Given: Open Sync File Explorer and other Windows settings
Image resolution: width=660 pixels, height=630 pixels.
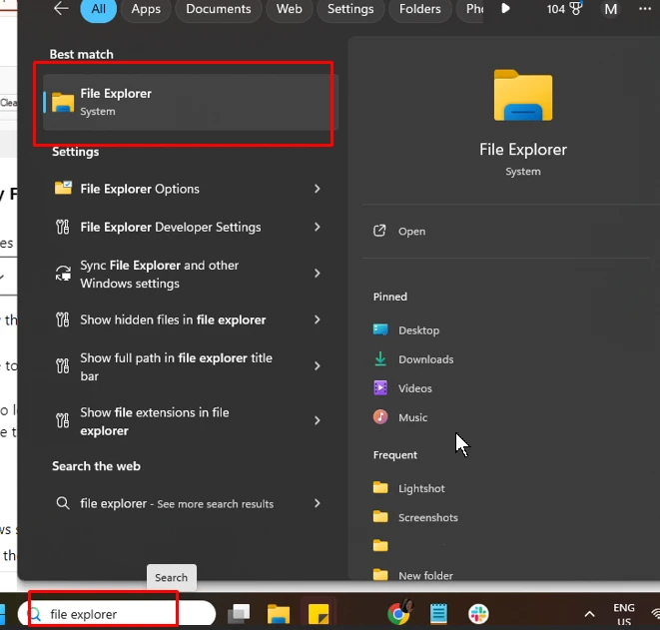Looking at the screenshot, I should pyautogui.click(x=187, y=274).
